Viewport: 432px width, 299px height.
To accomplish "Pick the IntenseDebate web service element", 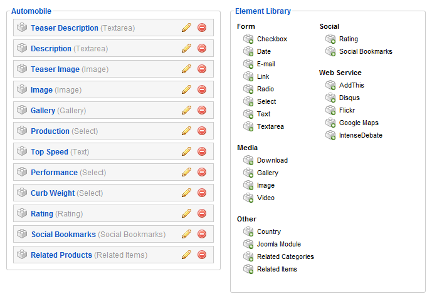I will [x=361, y=135].
